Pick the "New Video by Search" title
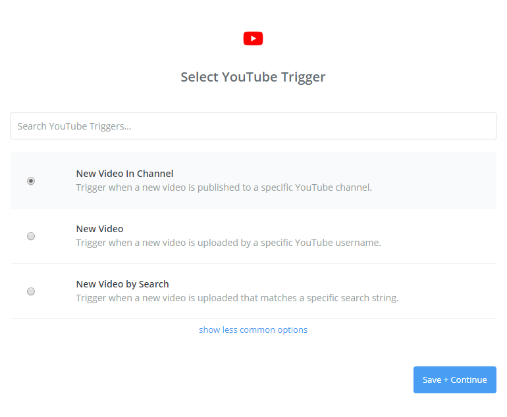 pos(122,284)
